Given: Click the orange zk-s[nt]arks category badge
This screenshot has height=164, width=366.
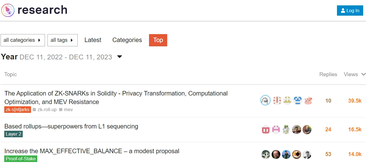Looking at the screenshot, I should 18,109.
